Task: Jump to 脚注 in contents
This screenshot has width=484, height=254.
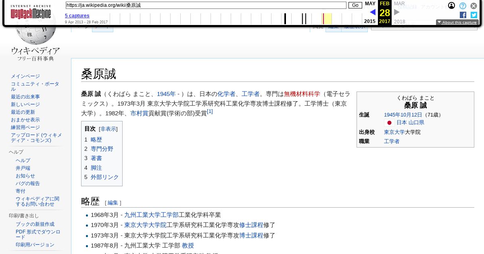Action: point(96,168)
